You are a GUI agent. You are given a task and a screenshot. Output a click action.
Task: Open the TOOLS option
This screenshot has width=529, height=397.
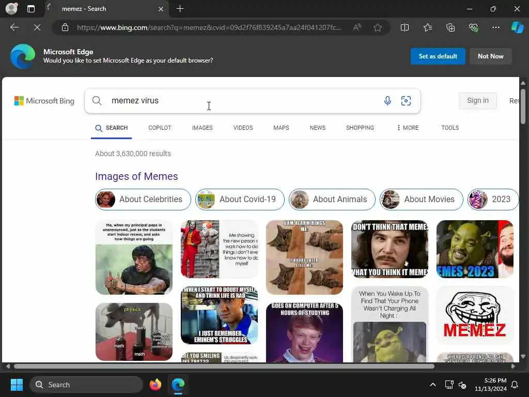pos(450,128)
